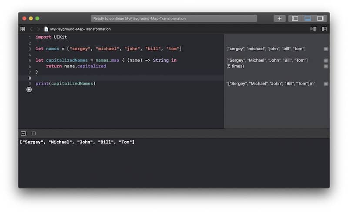Click the print(capitalizedNames) statement

pyautogui.click(x=66, y=83)
